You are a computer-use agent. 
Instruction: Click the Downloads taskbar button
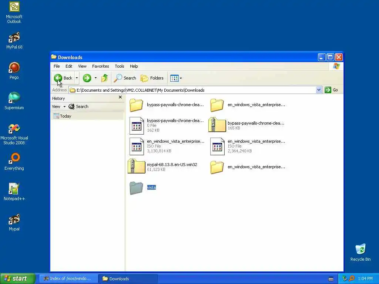pyautogui.click(x=128, y=279)
